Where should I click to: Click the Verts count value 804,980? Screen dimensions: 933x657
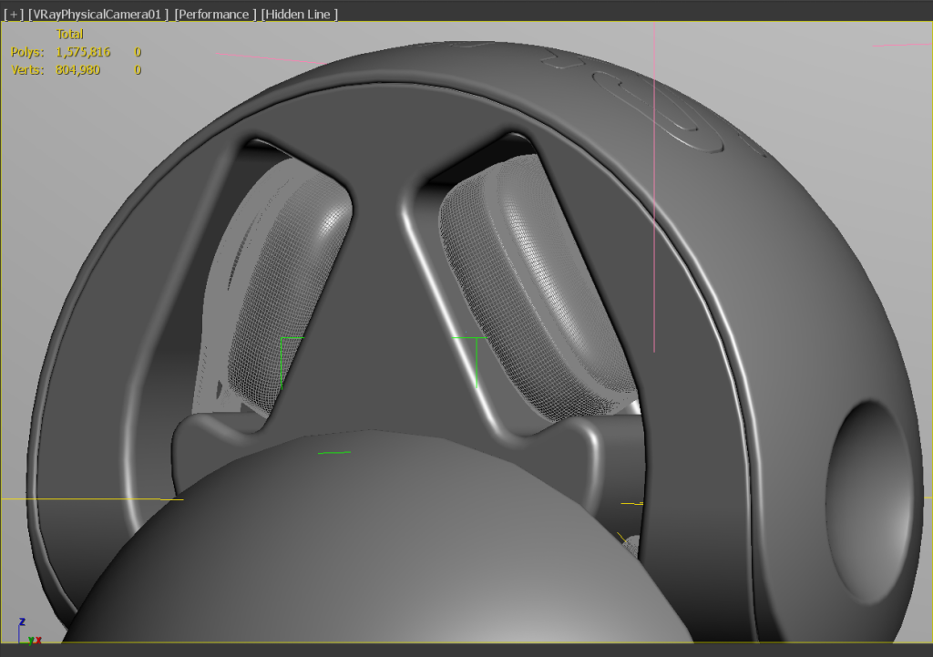click(78, 69)
